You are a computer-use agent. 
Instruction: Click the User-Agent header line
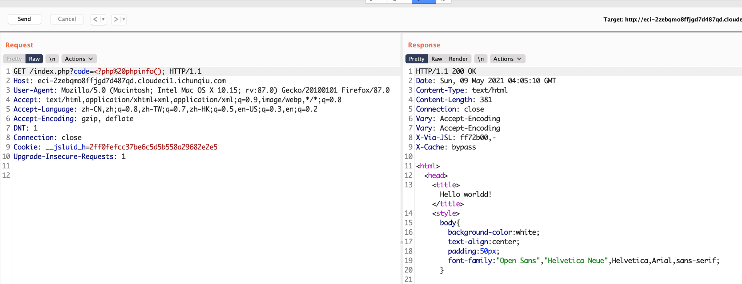pyautogui.click(x=201, y=90)
